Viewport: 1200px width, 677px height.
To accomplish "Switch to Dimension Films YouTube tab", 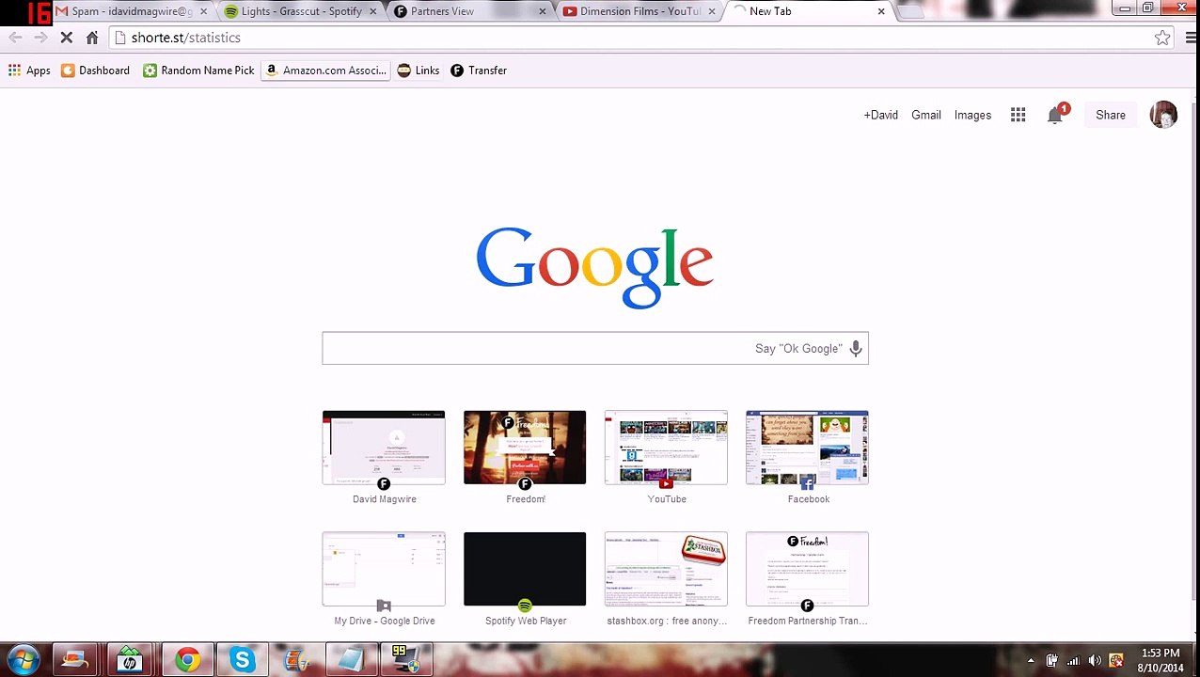I will (639, 11).
